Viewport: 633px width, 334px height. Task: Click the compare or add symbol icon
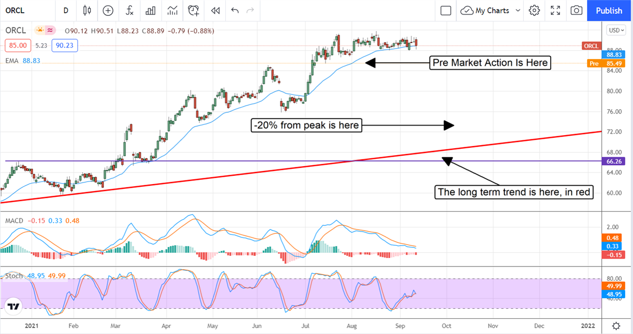(108, 11)
